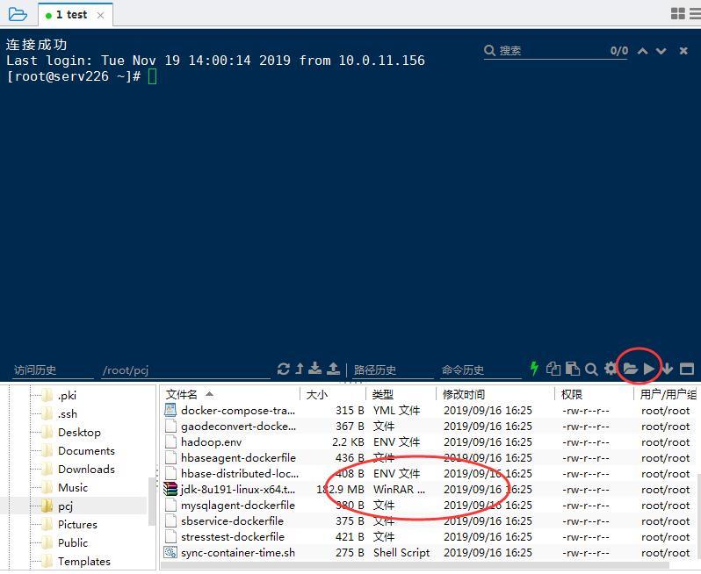Jump to previous search match arrow
701x574 pixels.
point(643,51)
